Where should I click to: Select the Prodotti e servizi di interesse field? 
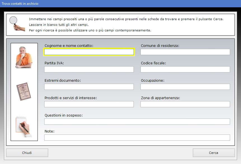click(89, 104)
